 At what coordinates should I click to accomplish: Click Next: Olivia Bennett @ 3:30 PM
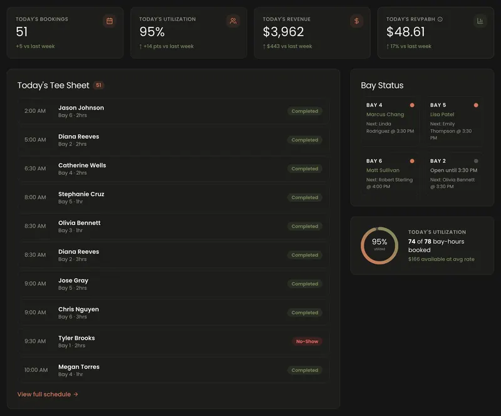pos(452,183)
